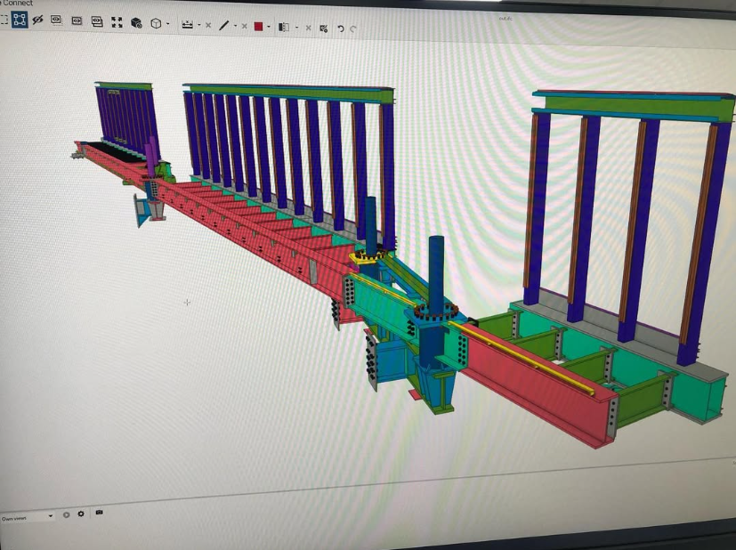Click the hide objects ghost icon
The width and height of the screenshot is (736, 550).
(36, 20)
